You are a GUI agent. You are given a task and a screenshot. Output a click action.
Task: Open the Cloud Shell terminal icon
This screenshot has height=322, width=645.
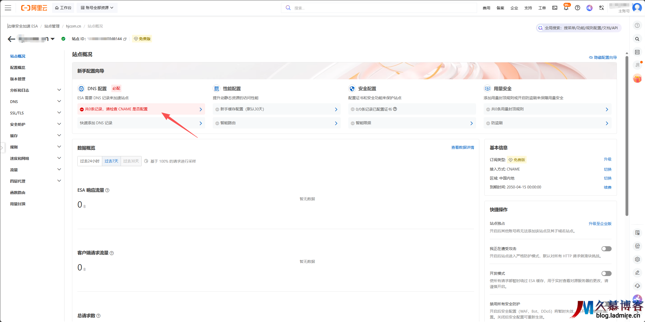point(555,8)
